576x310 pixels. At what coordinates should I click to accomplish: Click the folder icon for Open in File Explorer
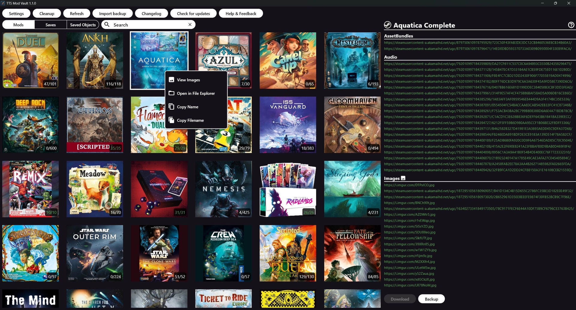click(172, 93)
